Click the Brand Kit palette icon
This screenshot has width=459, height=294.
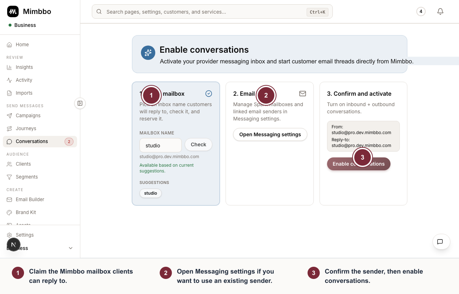click(x=9, y=213)
